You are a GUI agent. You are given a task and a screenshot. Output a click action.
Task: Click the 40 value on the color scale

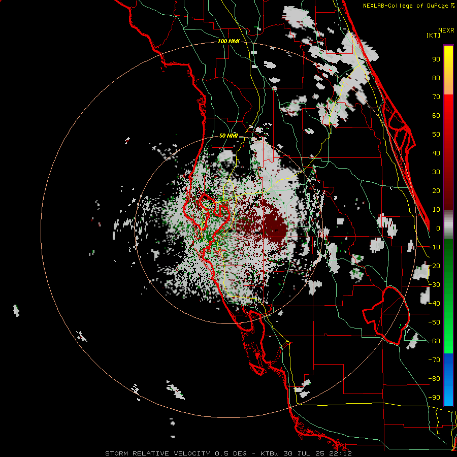(436, 153)
